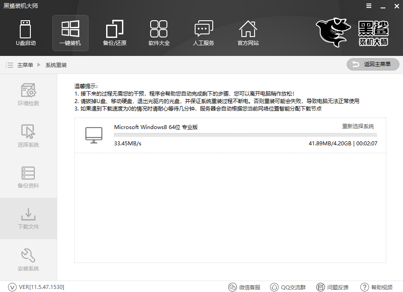The width and height of the screenshot is (403, 292).
Task: Open 微信客服 support option
Action: point(244,287)
